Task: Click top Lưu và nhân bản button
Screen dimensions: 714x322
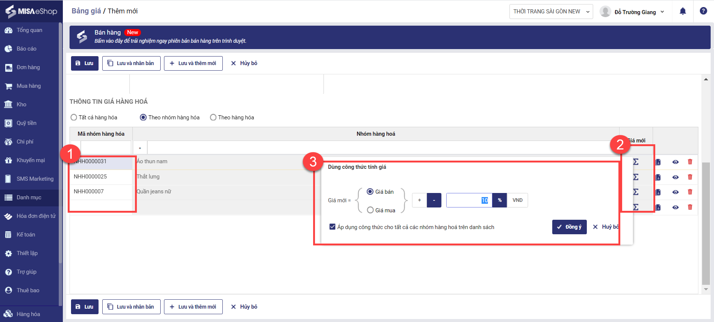Action: point(131,63)
